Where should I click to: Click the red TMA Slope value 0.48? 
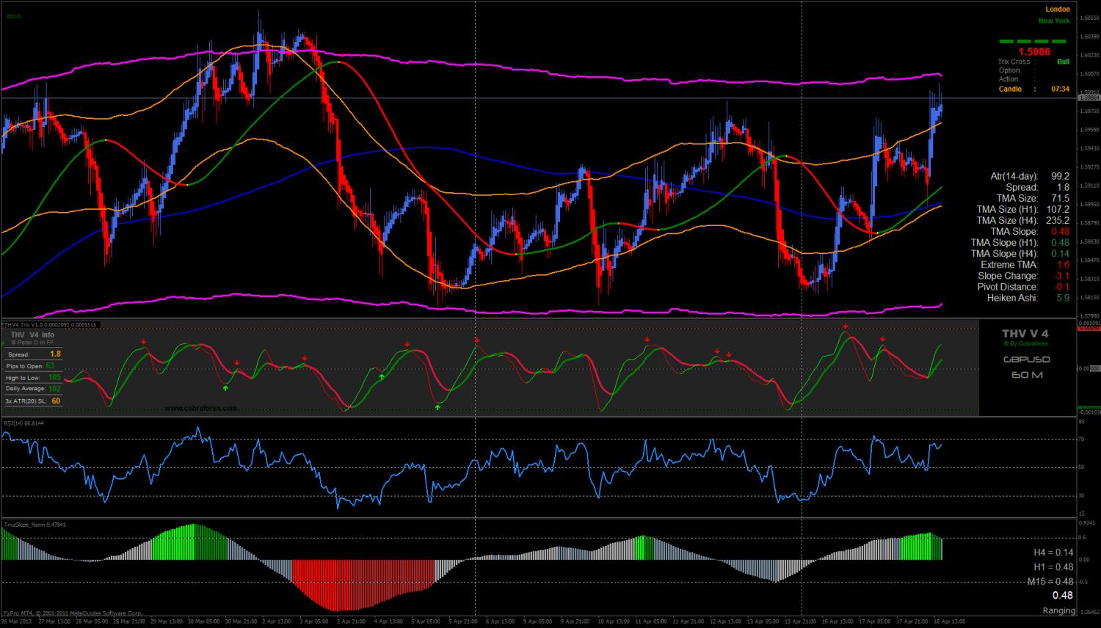[x=1061, y=231]
